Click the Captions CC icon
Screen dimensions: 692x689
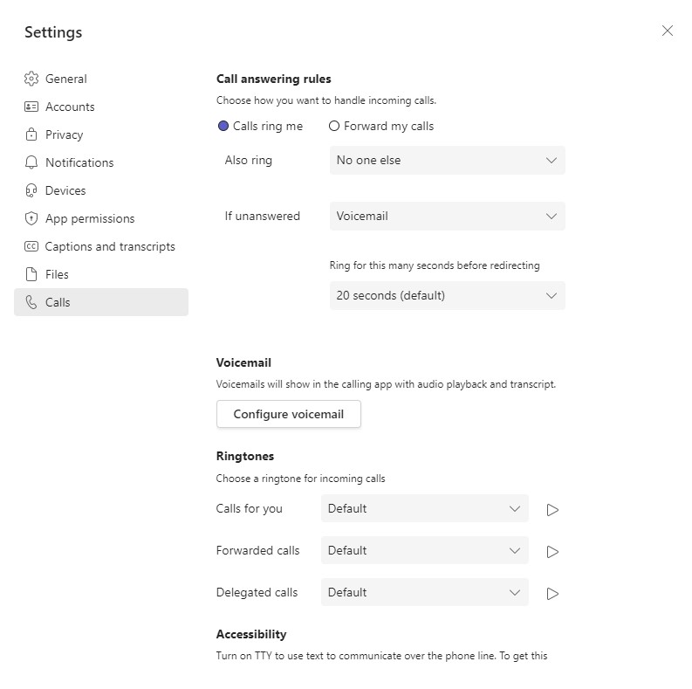click(x=31, y=246)
